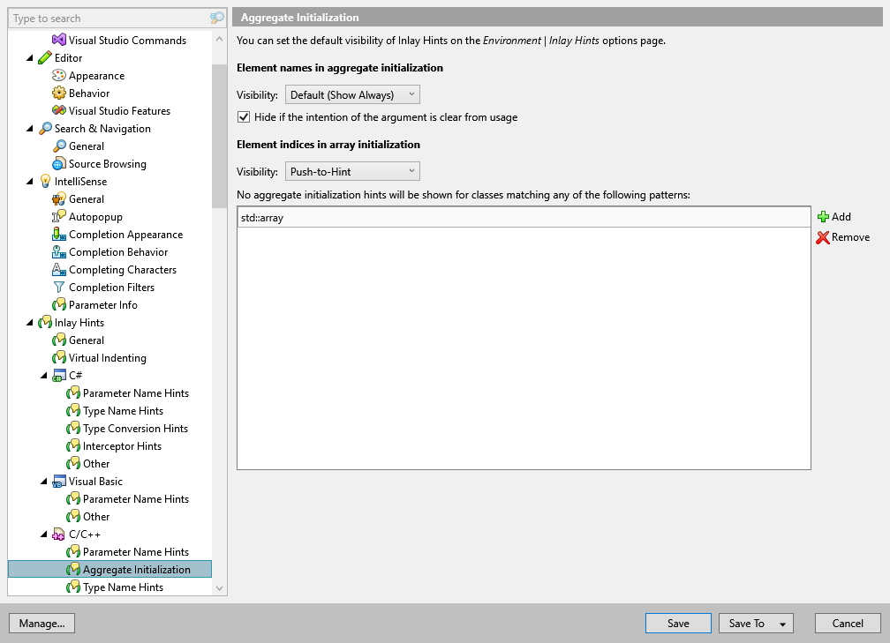Click the Parameter Info funnel-style icon
The height and width of the screenshot is (643, 890).
(x=57, y=304)
